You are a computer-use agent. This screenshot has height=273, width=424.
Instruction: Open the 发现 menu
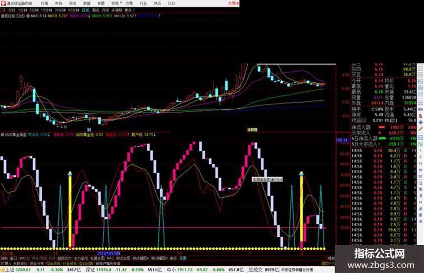click(115, 3)
